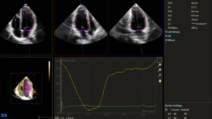This screenshot has width=212, height=119.
Task: Expand the HR section
Action: [x=166, y=36]
